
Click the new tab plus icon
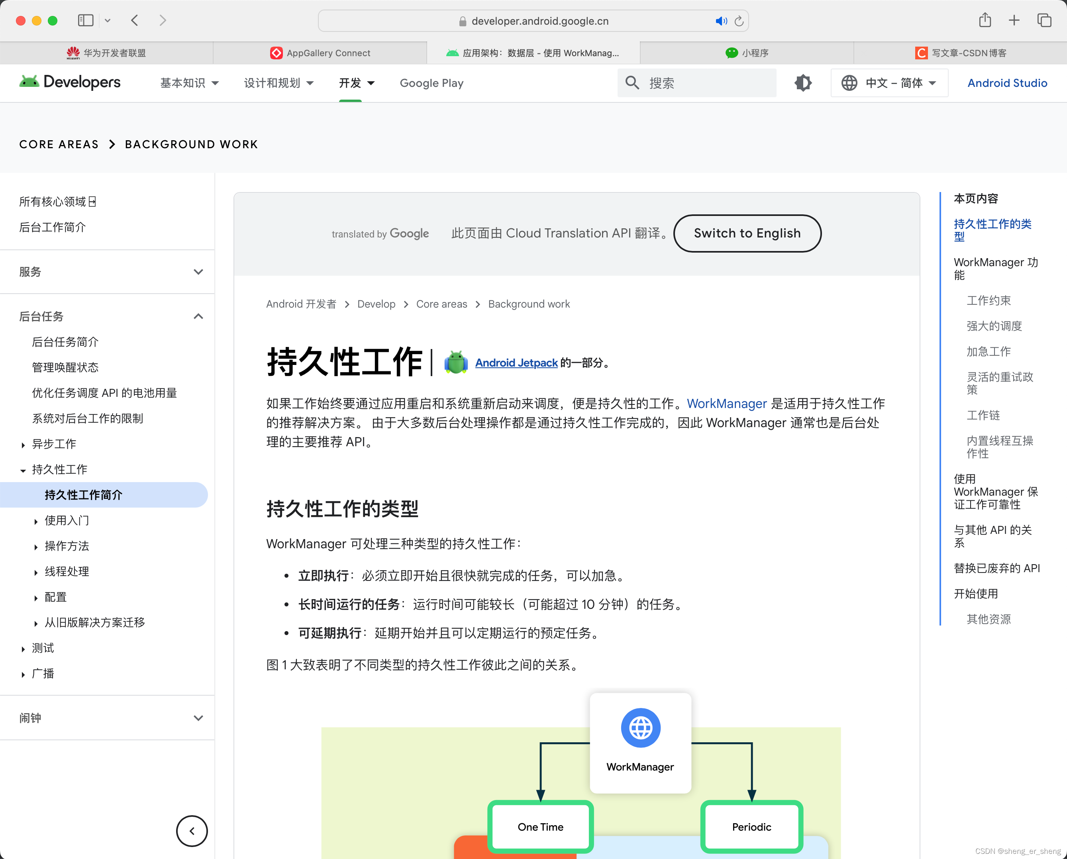(1015, 20)
